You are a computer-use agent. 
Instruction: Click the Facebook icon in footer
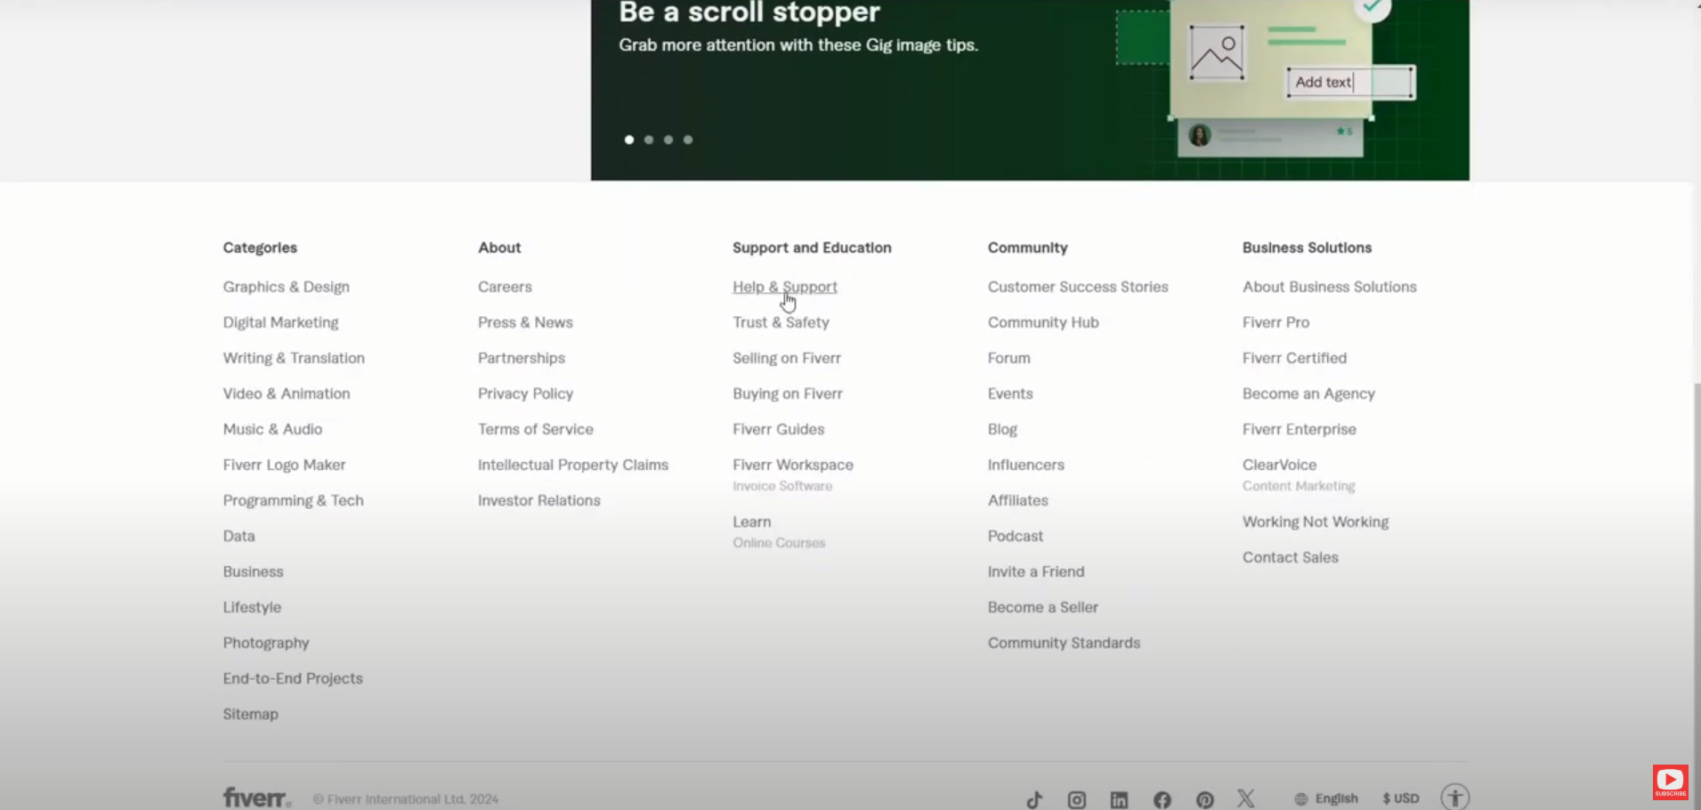[1162, 799]
